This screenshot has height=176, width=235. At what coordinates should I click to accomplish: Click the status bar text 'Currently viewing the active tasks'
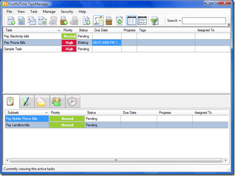point(29,169)
